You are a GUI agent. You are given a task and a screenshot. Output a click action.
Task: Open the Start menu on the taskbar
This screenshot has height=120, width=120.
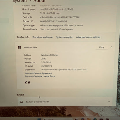click(39, 119)
